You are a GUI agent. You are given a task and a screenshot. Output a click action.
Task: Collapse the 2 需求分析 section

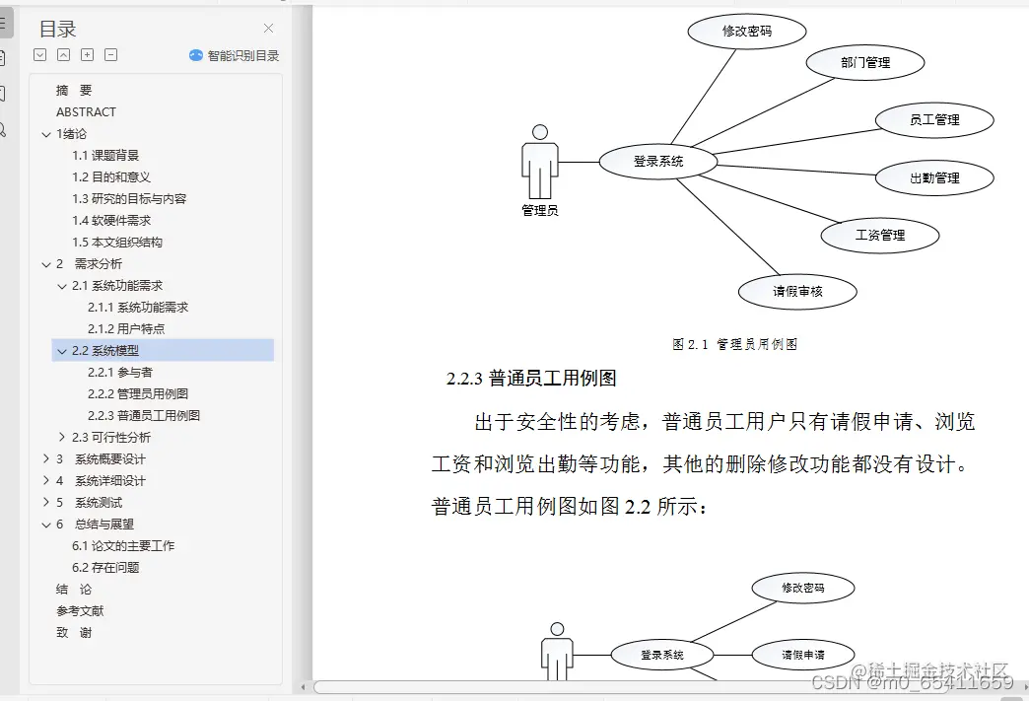(x=46, y=264)
